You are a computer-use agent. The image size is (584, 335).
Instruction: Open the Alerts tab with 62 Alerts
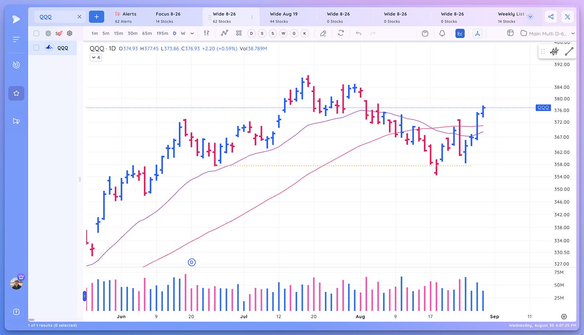[x=126, y=17]
